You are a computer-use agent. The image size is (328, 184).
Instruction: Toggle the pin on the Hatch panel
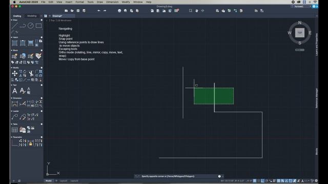click(42, 37)
